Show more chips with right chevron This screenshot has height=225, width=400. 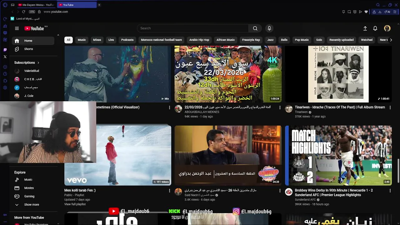(391, 40)
